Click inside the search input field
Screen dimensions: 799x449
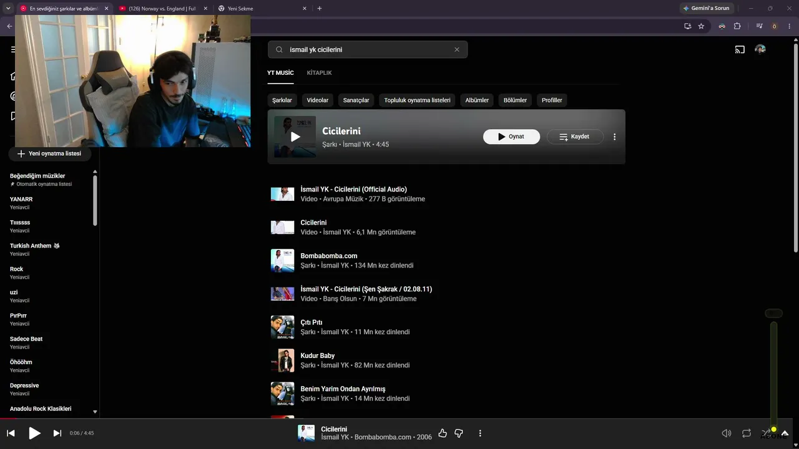pos(368,50)
